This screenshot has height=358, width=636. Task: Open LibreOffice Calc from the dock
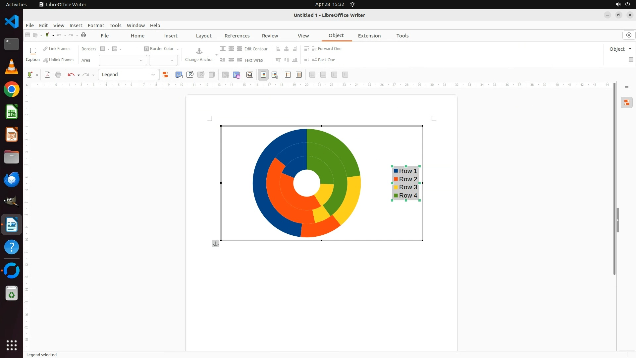click(x=12, y=112)
